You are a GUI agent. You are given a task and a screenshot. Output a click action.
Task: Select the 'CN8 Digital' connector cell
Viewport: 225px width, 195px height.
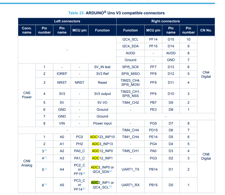click(x=206, y=156)
